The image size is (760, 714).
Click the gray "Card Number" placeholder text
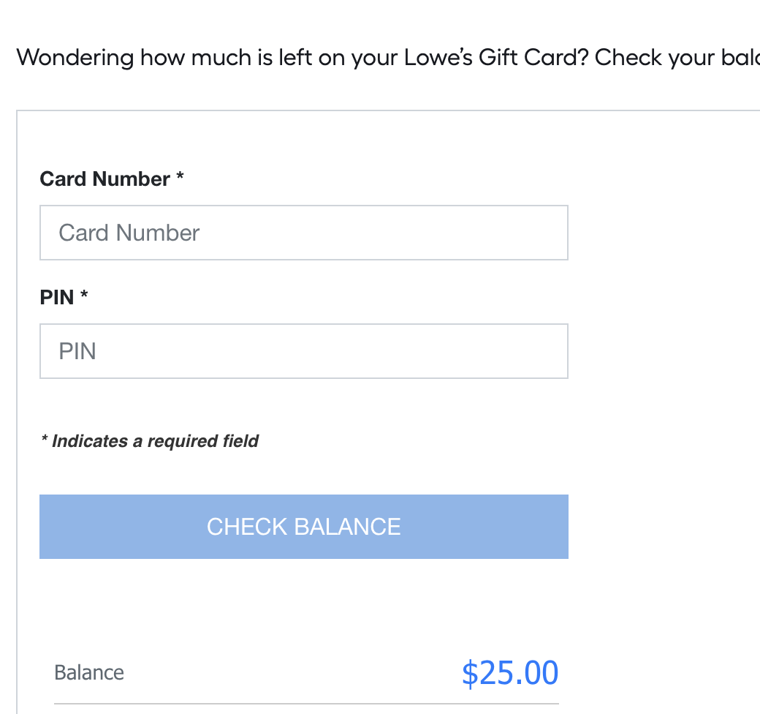[x=129, y=233]
